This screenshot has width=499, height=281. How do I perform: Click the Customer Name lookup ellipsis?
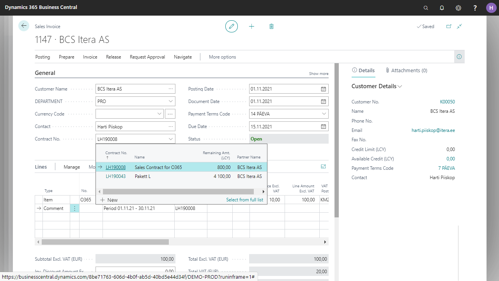pyautogui.click(x=171, y=89)
